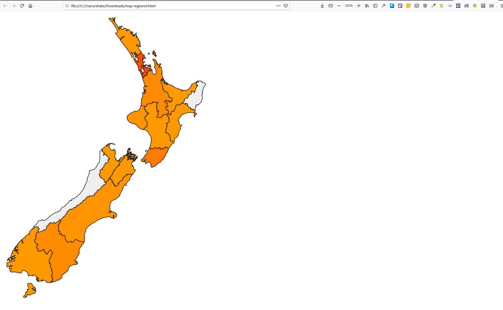
Task: Click the Save to Pocket icon
Action: pyautogui.click(x=285, y=5)
